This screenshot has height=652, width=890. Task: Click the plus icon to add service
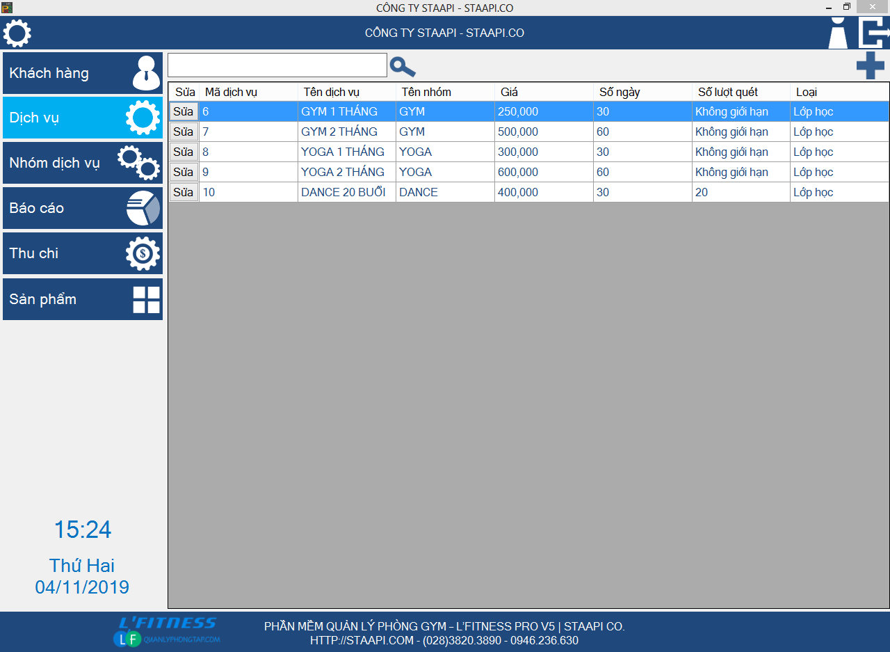click(870, 66)
